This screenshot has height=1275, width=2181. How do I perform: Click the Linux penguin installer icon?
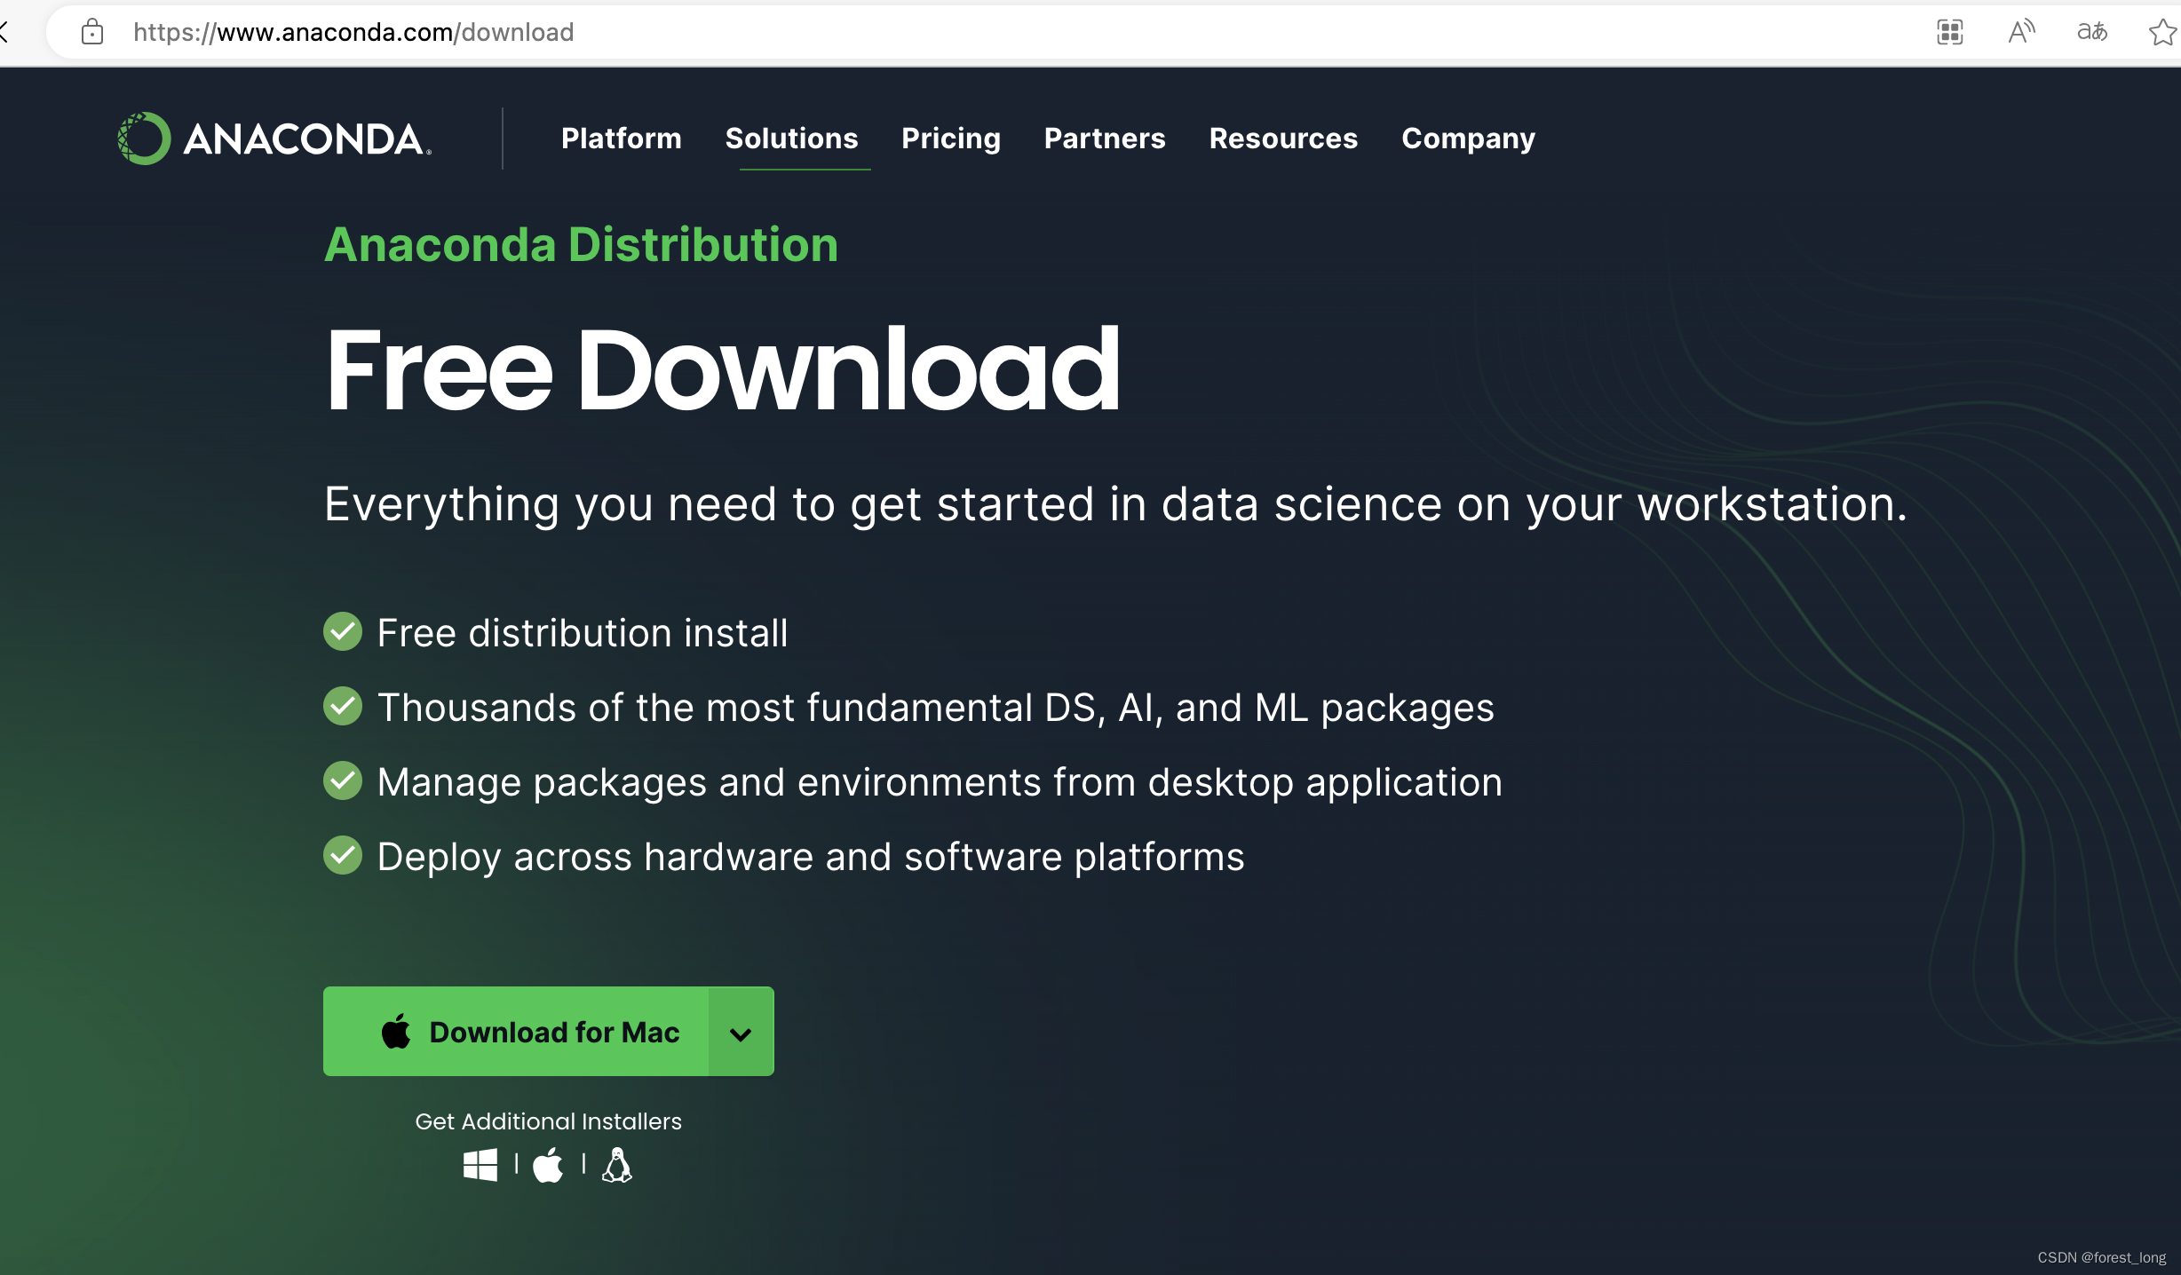click(x=617, y=1165)
